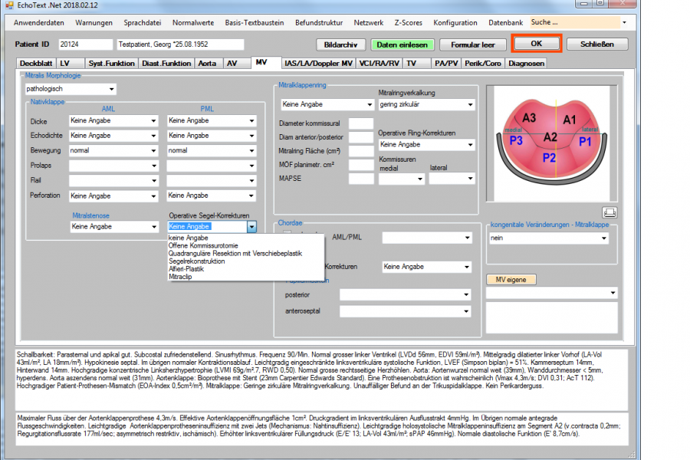This screenshot has height=460, width=690.
Task: Open the Mitralis Morphologie dropdown
Action: 71,89
